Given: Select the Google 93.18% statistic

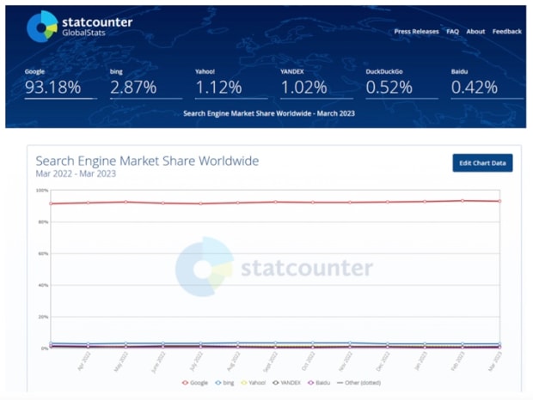Looking at the screenshot, I should click(60, 83).
